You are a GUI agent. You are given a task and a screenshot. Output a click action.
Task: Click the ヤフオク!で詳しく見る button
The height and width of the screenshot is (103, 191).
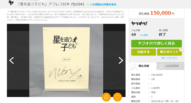[156, 43]
